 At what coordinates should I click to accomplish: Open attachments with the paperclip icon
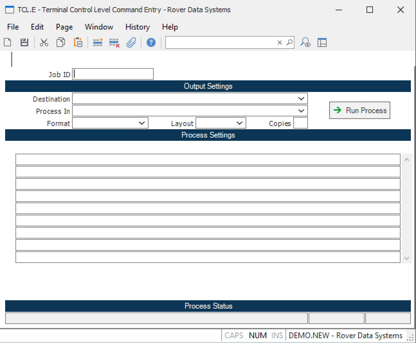pyautogui.click(x=131, y=42)
